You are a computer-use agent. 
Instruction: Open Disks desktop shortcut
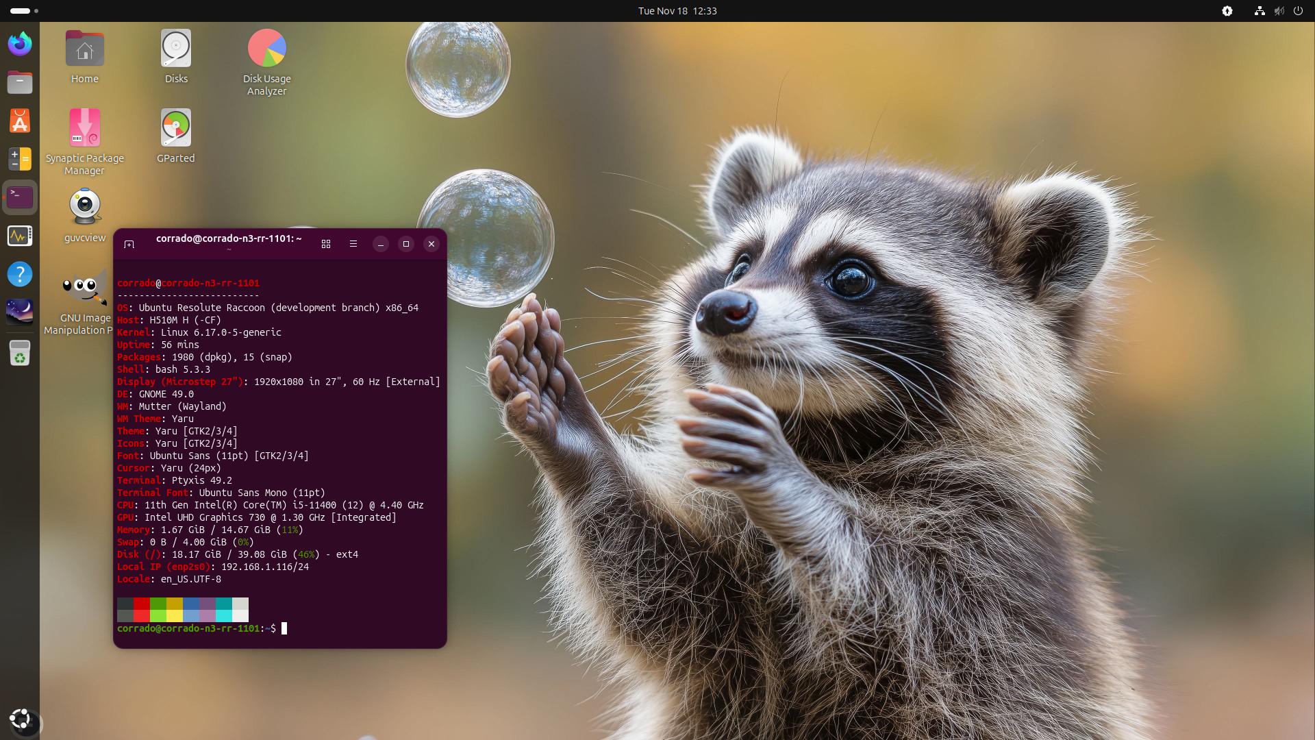coord(176,56)
